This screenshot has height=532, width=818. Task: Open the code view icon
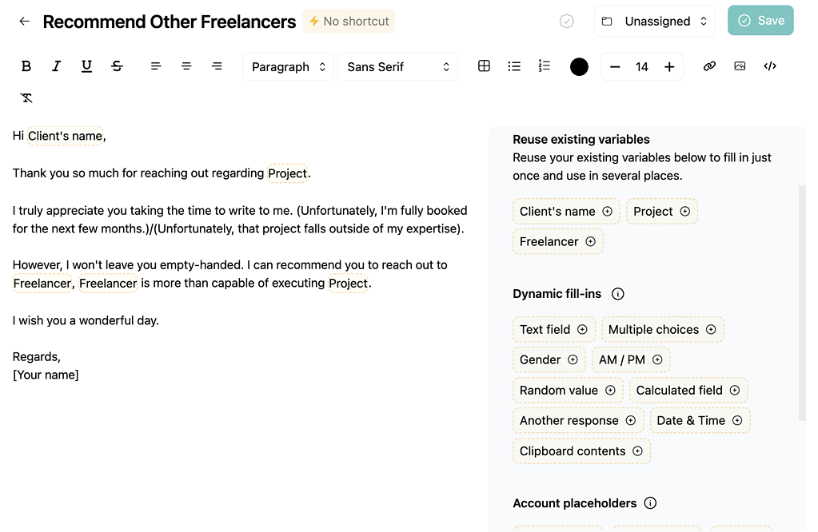[769, 66]
